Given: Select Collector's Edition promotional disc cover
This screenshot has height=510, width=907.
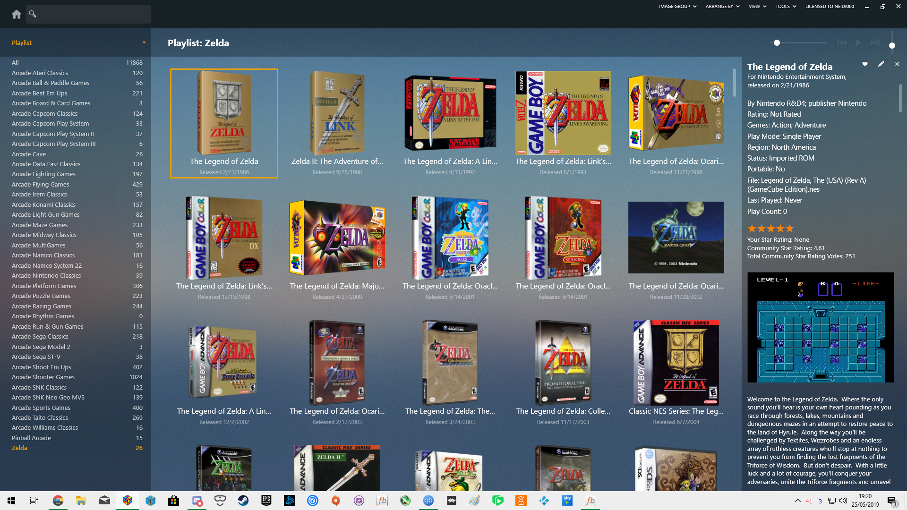Looking at the screenshot, I should click(x=563, y=363).
